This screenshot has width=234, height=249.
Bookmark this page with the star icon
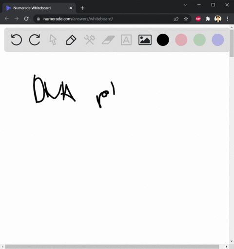pos(186,19)
